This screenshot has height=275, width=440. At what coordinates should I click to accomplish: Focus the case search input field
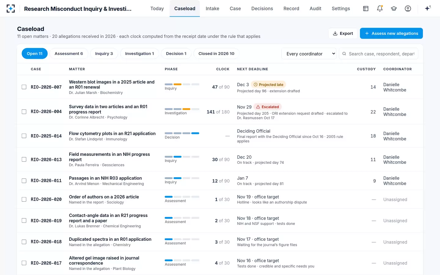(379, 54)
